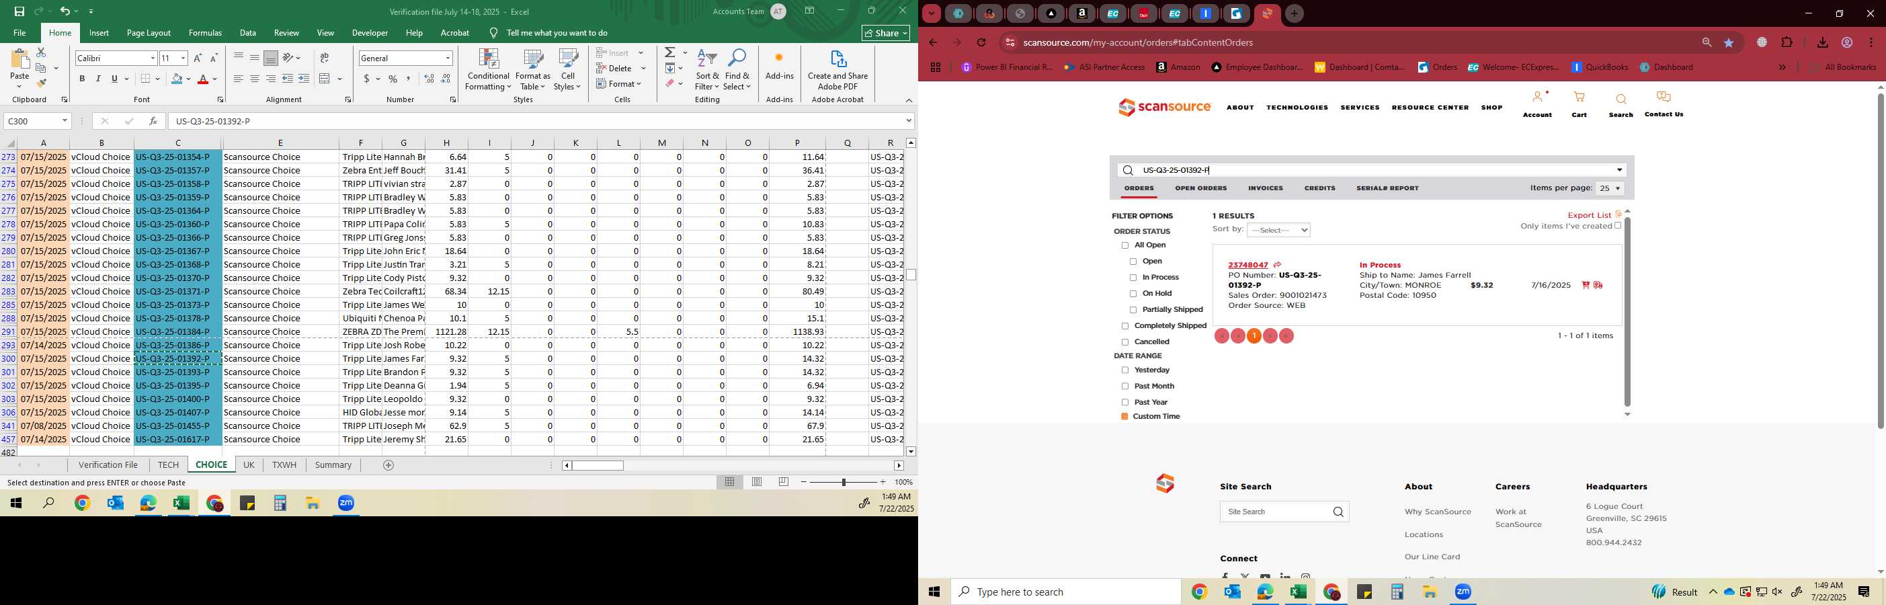Image resolution: width=1886 pixels, height=605 pixels.
Task: Expand the Font Color dropdown arrow
Action: tap(214, 79)
